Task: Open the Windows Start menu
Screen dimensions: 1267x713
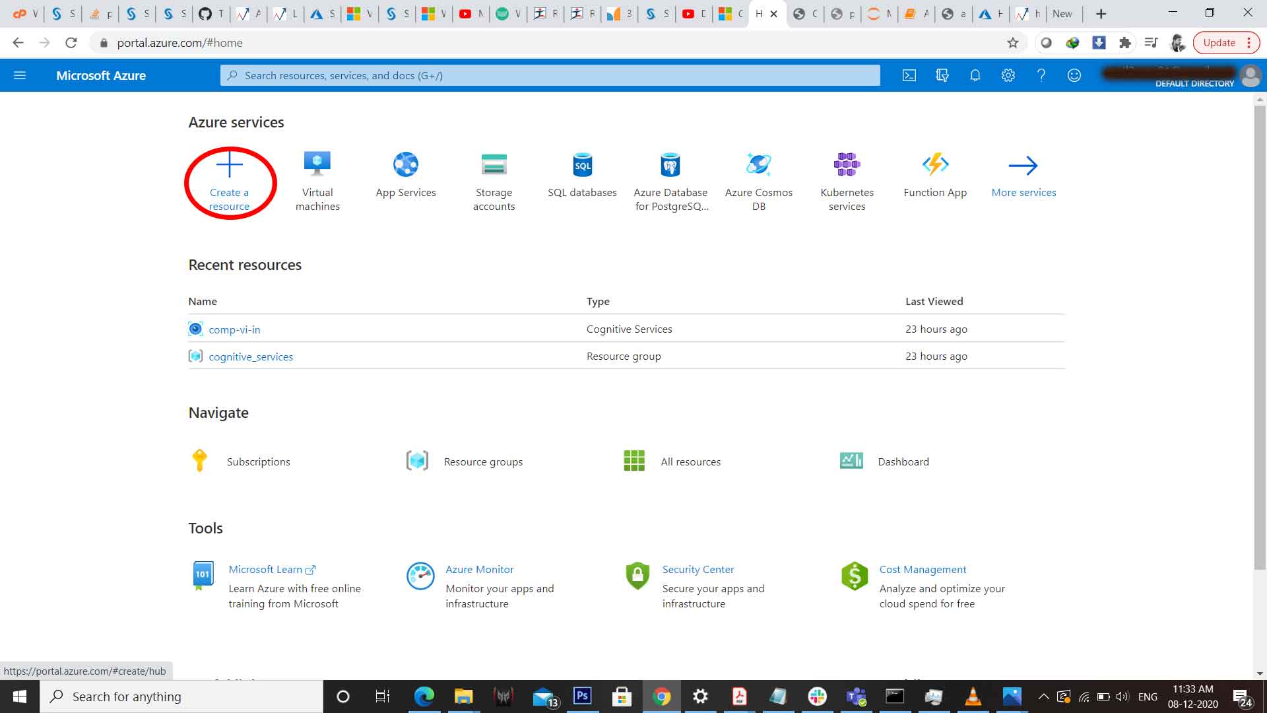Action: (x=20, y=696)
